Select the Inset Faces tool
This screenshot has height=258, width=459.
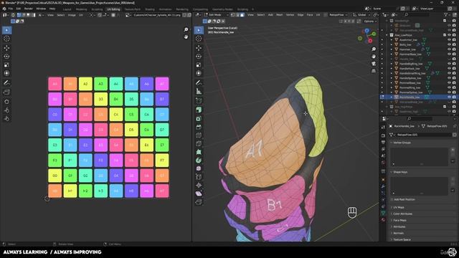pos(199,118)
